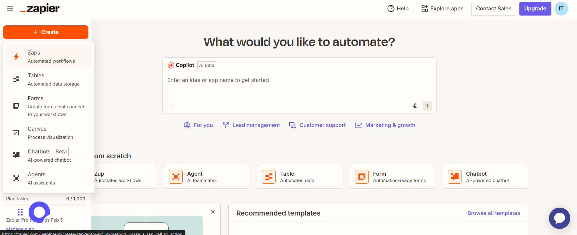Click the Form Automation-ready forms card
The height and width of the screenshot is (235, 577).
[393, 177]
